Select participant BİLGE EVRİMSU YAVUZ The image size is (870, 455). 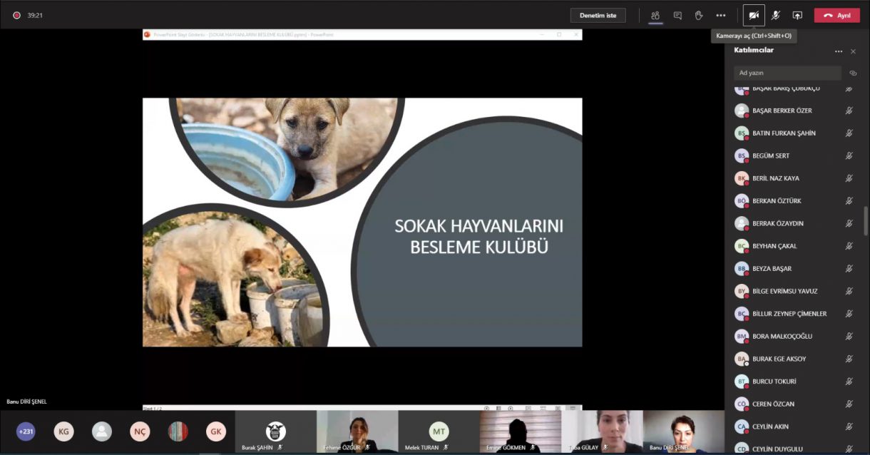[794, 291]
